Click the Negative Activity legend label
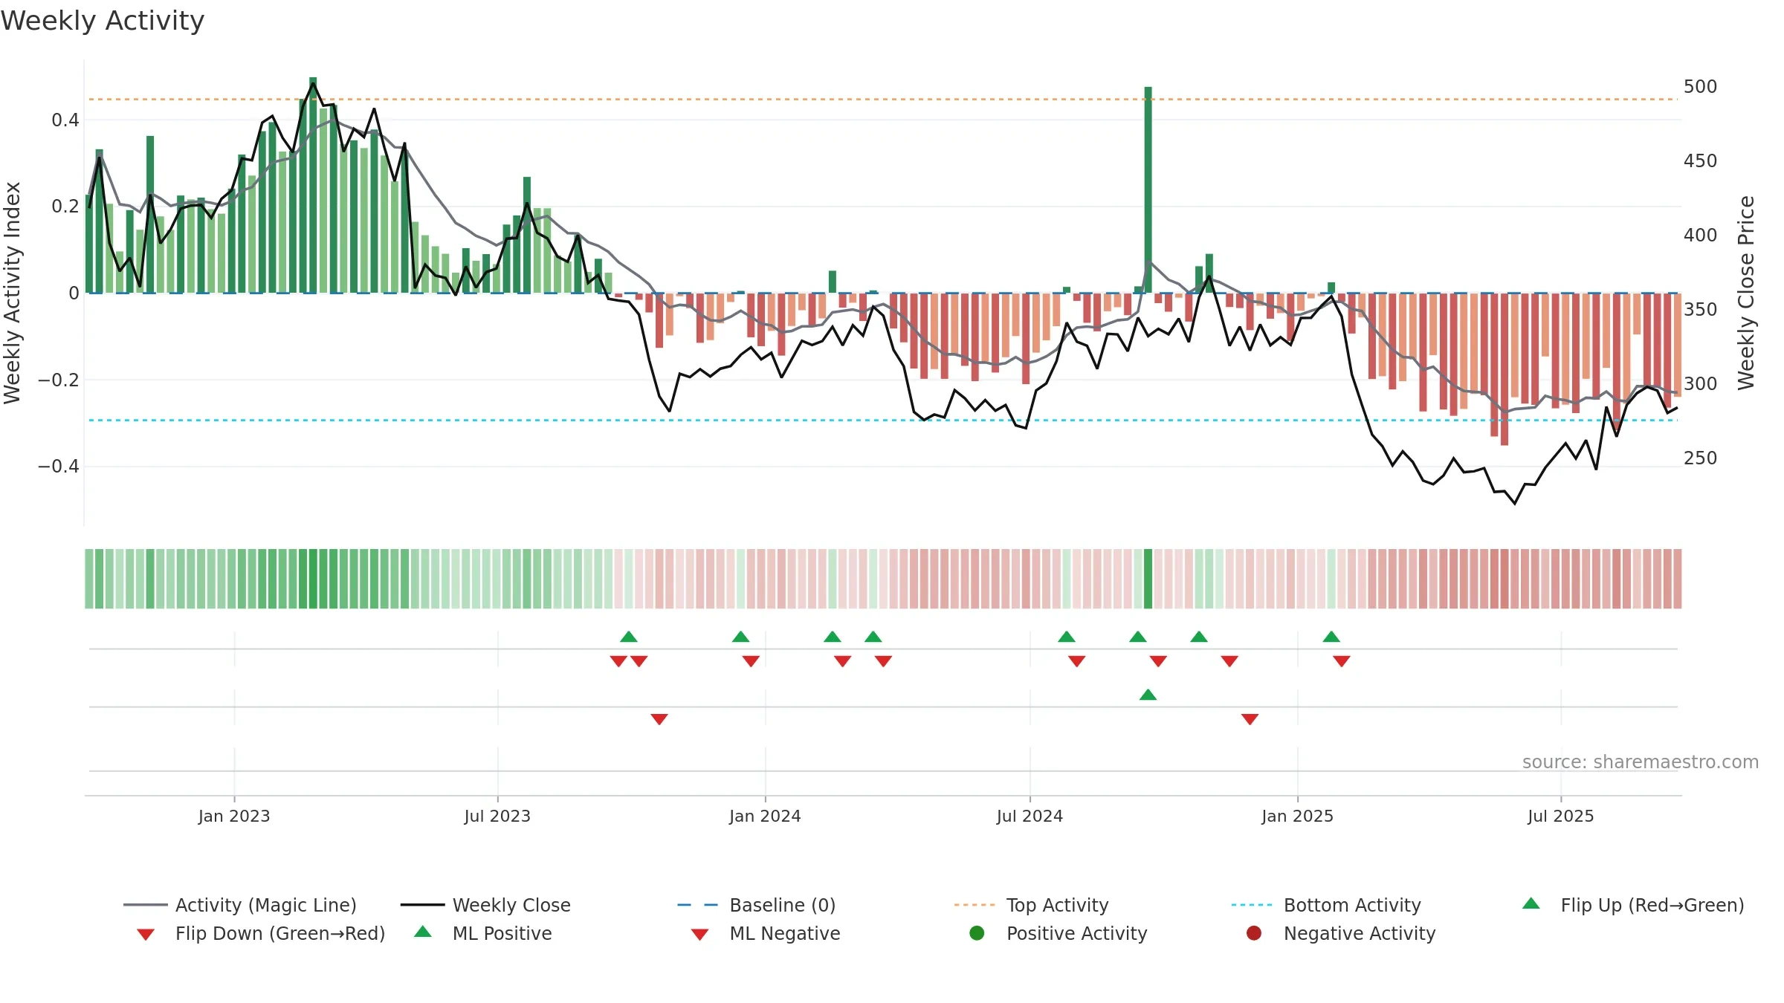 pos(1360,933)
